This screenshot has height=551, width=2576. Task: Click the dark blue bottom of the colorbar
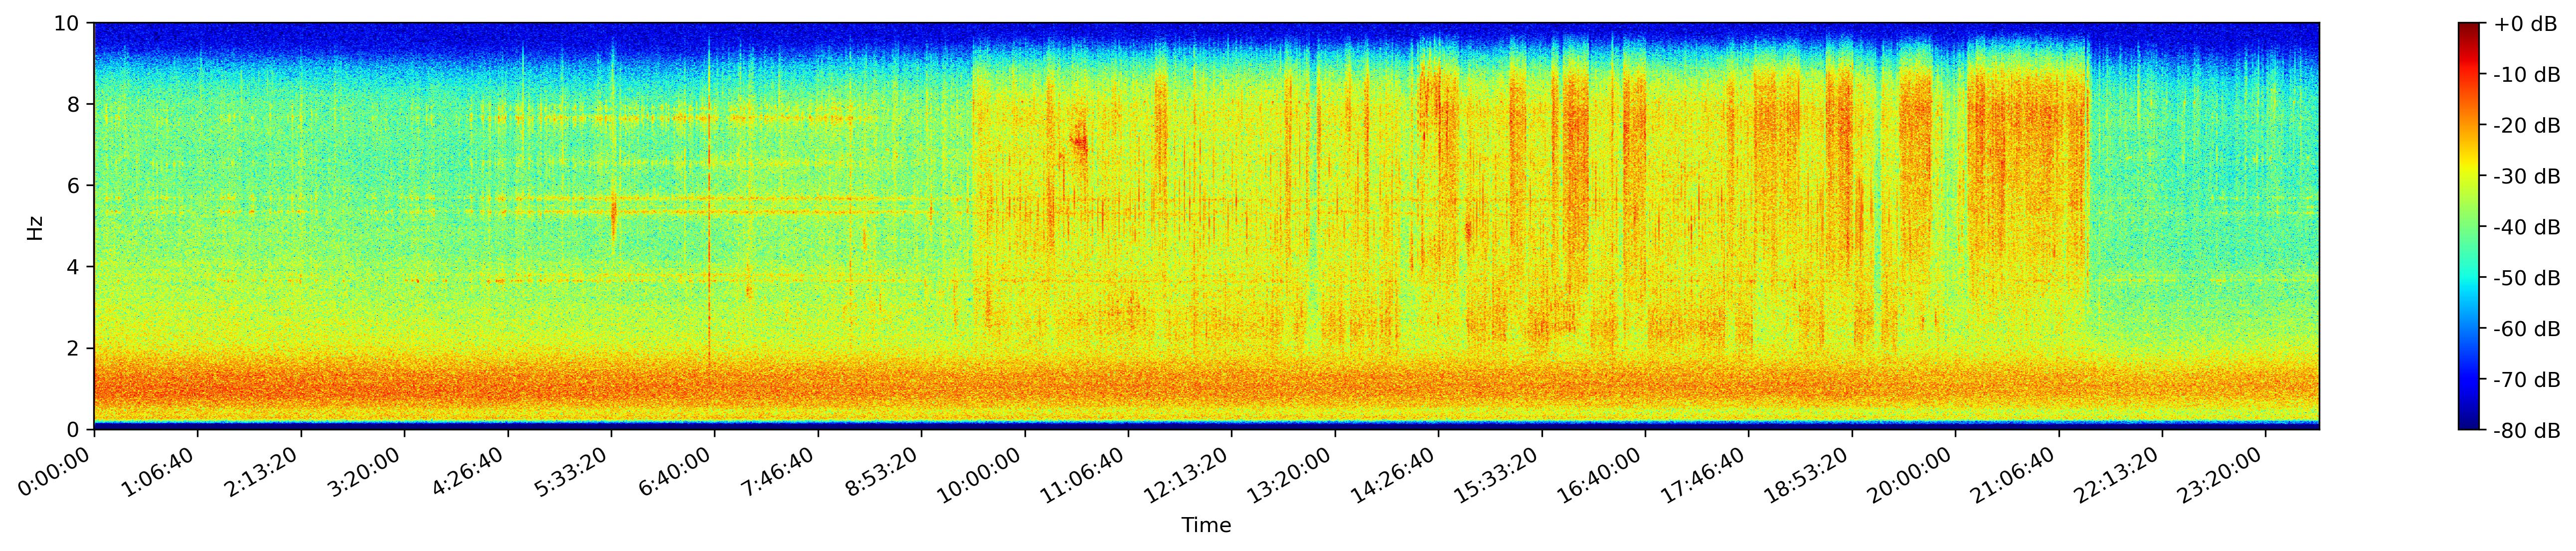click(2469, 422)
